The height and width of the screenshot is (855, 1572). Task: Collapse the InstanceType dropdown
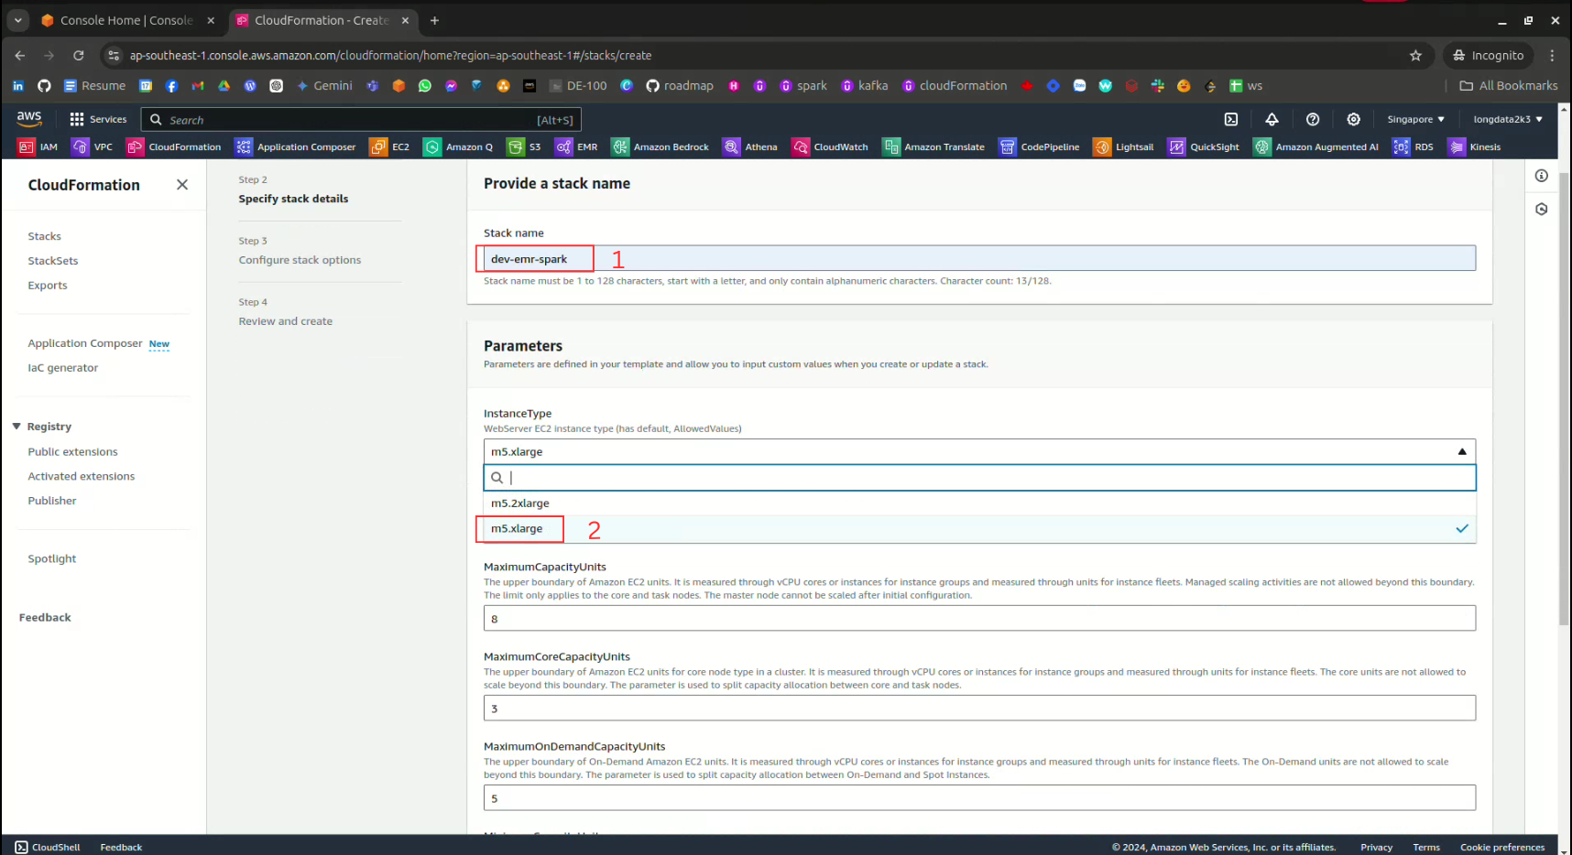point(1461,451)
